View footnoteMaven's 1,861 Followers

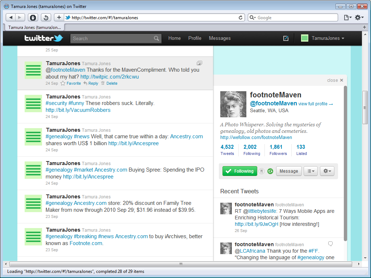[278, 150]
